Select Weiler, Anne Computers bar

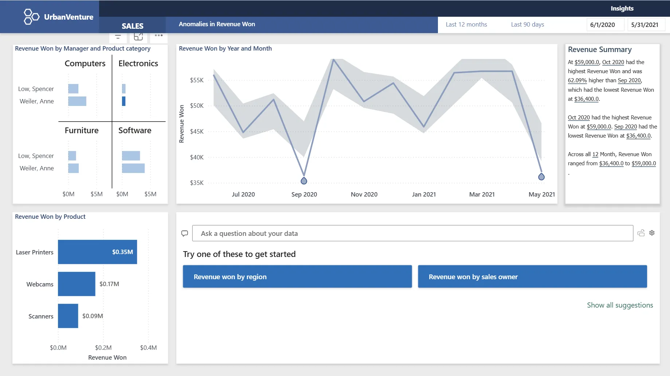tap(77, 101)
